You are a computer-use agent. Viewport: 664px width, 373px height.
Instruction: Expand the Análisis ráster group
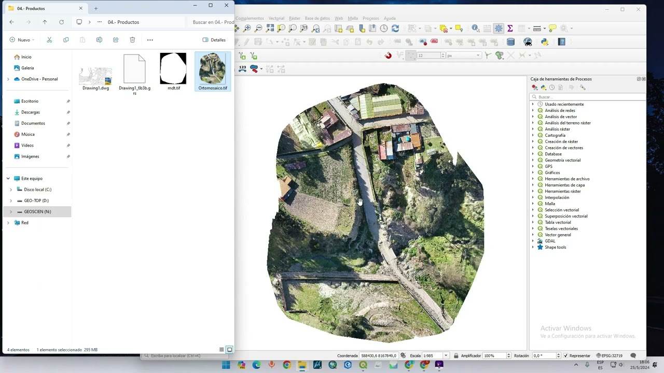(533, 129)
